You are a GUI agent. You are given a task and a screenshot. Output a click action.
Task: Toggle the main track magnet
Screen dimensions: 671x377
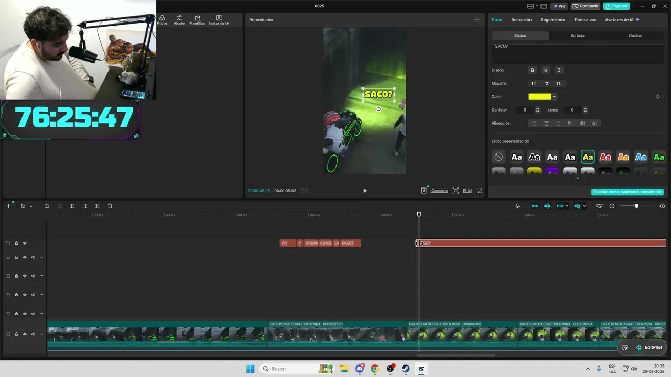(535, 206)
